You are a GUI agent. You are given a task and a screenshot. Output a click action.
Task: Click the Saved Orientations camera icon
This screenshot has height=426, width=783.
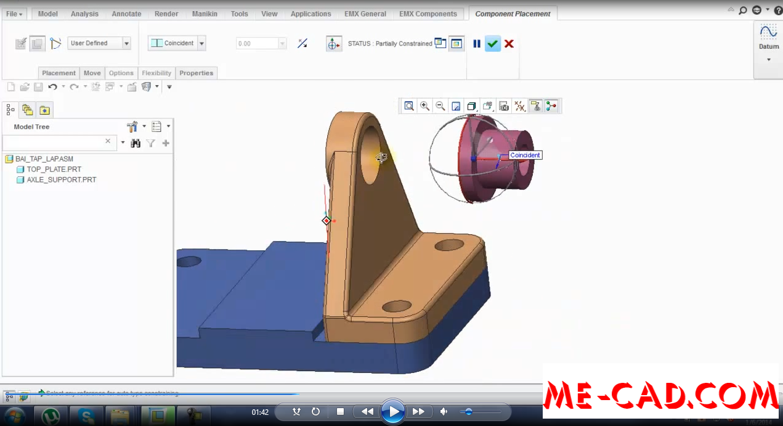pos(504,105)
